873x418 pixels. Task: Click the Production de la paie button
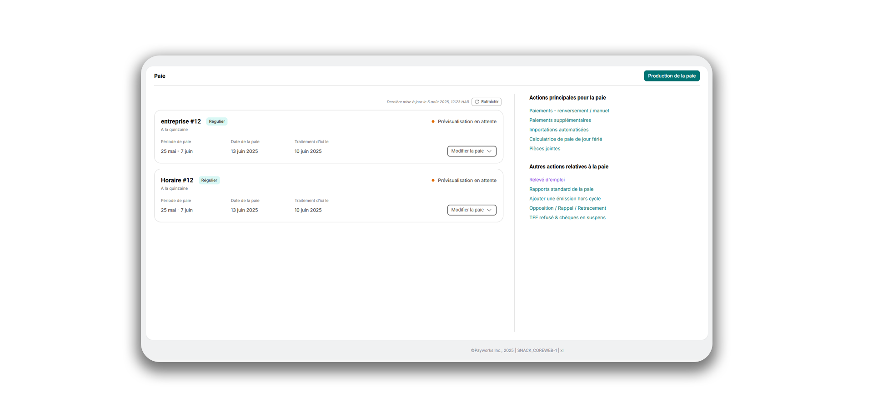(671, 76)
